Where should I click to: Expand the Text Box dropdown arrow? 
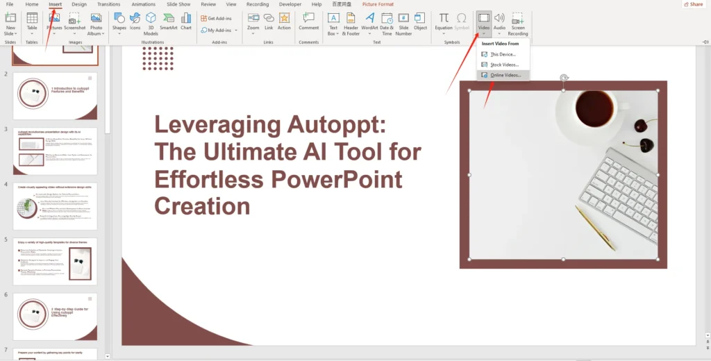click(x=338, y=33)
